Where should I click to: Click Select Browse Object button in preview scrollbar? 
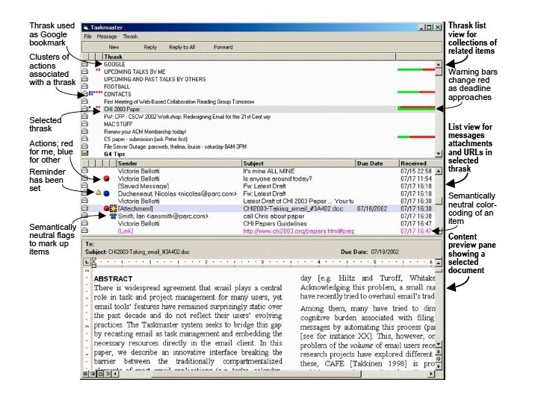coord(438,359)
